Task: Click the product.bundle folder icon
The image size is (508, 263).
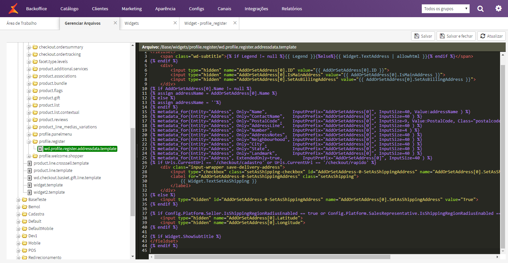Action: coord(35,83)
